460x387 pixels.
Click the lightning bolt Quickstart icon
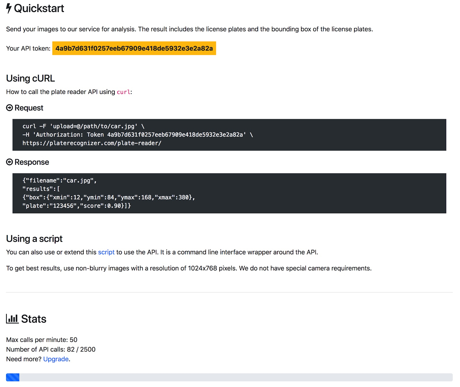[9, 8]
